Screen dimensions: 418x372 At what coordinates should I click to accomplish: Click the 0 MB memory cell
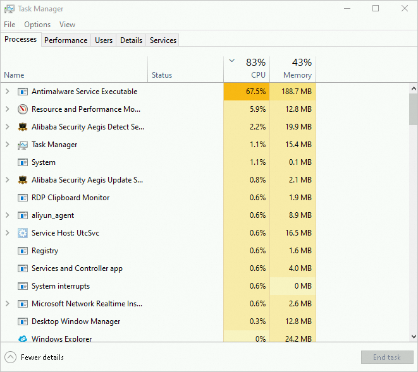[293, 286]
